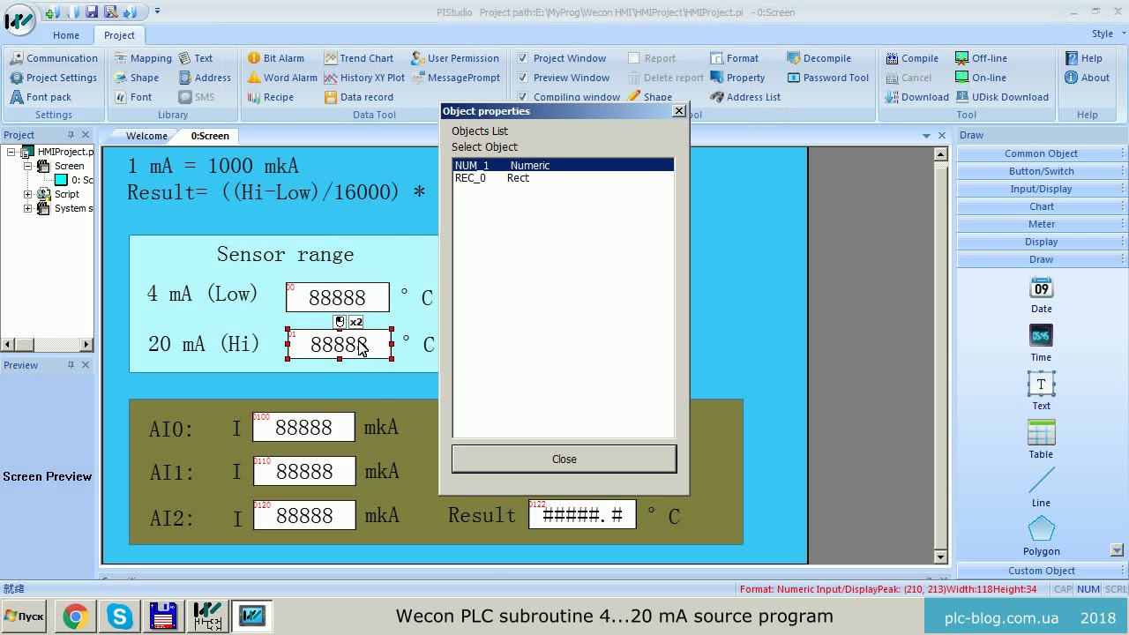Open Address library
Screen dimensions: 1129x635
coord(205,78)
